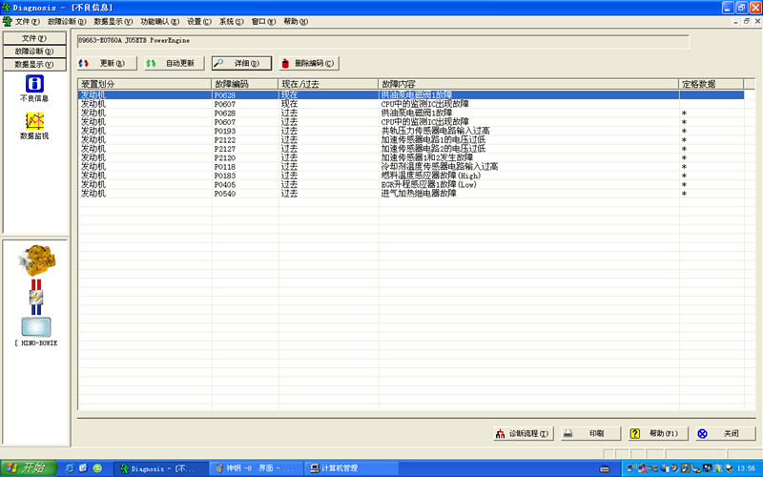Open the 数据监视 chart icon
The image size is (763, 477).
(34, 121)
